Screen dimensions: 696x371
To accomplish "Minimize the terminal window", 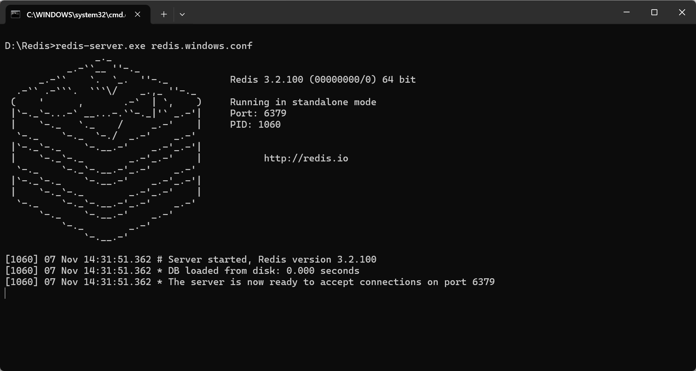I will [x=626, y=12].
